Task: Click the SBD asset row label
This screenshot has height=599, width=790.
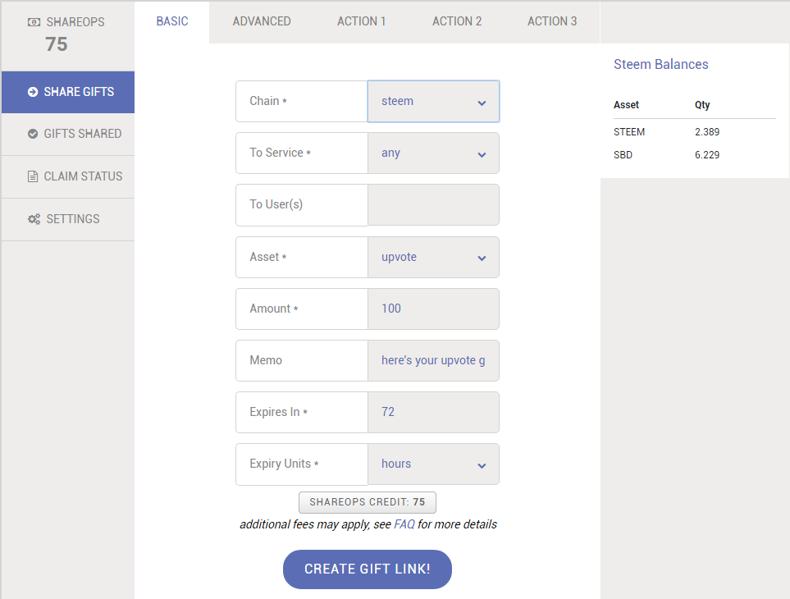Action: pos(623,155)
